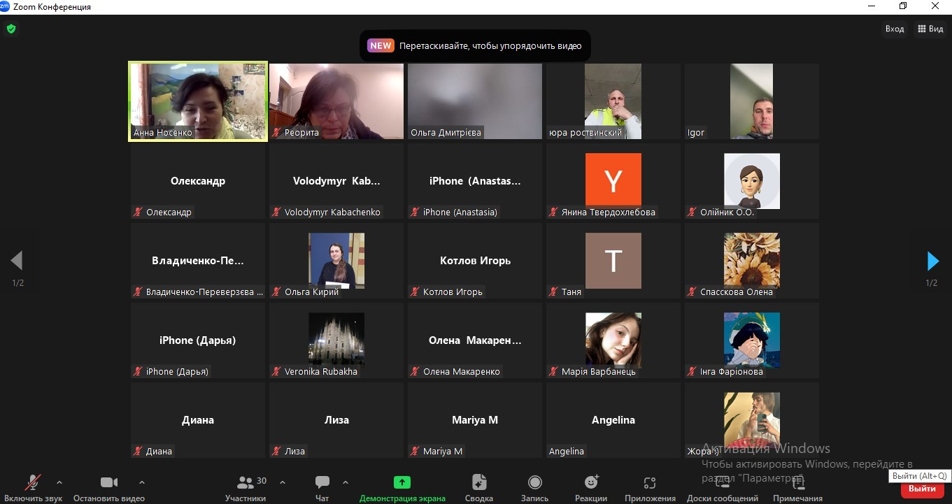The height and width of the screenshot is (504, 952).
Task: Go to previous gallery page arrow
Action: click(x=17, y=261)
